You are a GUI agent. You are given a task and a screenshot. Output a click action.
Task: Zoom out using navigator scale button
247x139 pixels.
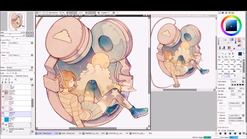[27, 33]
